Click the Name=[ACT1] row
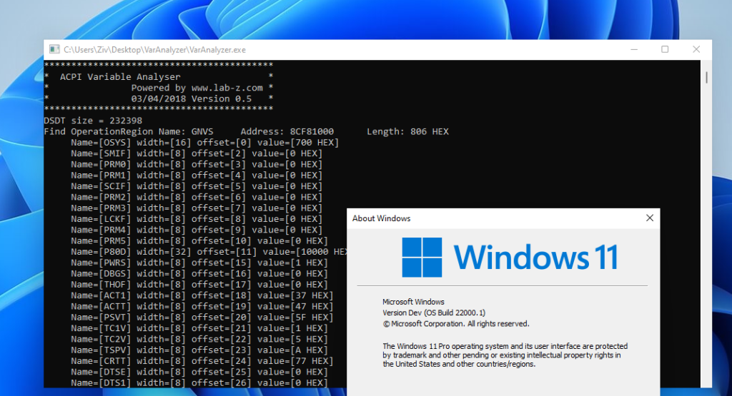The width and height of the screenshot is (732, 396). (x=202, y=296)
